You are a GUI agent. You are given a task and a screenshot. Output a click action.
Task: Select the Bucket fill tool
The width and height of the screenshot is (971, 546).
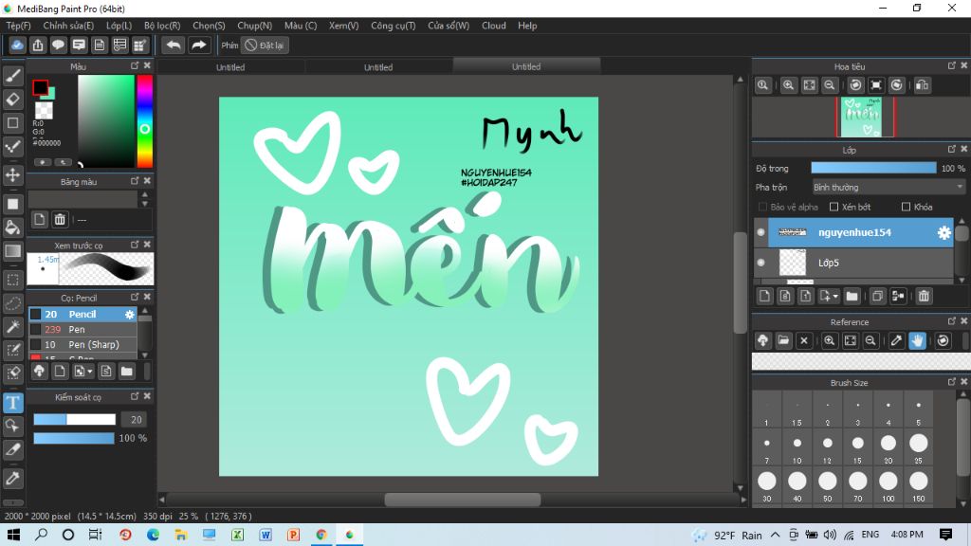tap(13, 227)
